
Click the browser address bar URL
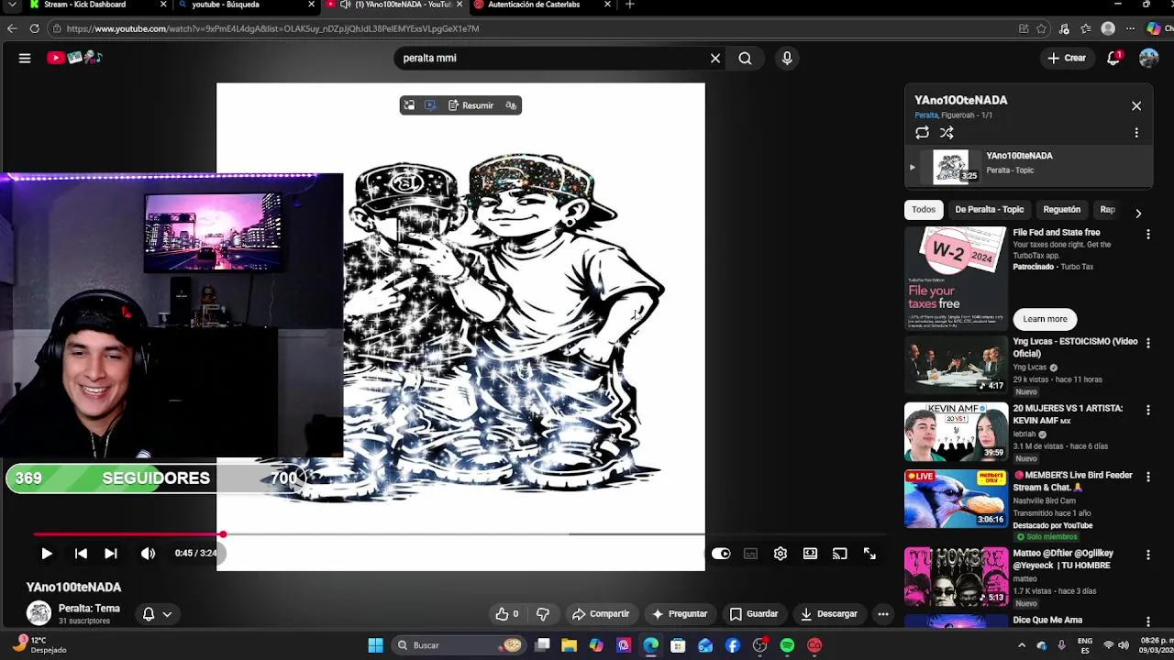pos(272,28)
